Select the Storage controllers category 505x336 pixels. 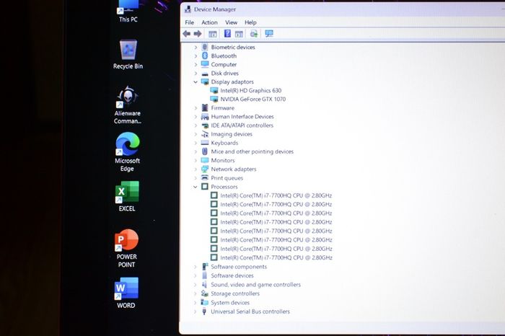pos(235,294)
